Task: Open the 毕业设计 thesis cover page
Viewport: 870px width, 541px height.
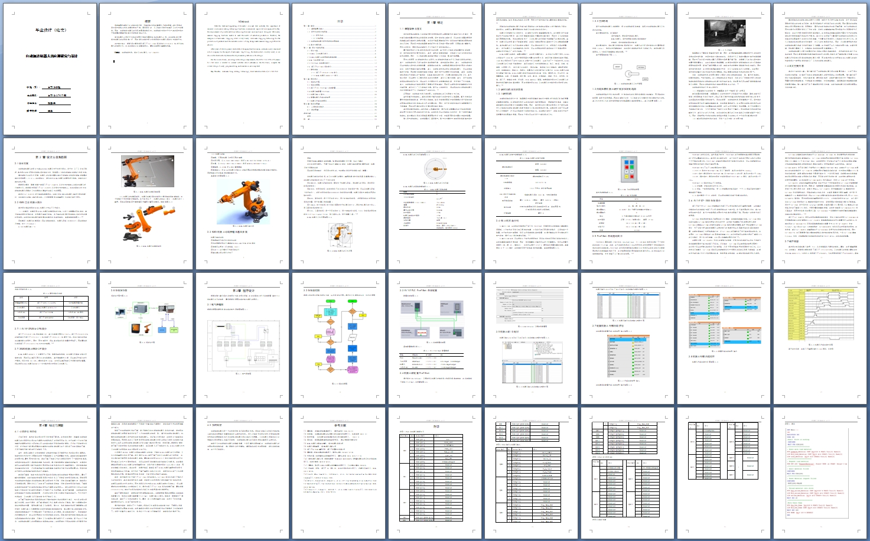Action: click(x=50, y=69)
